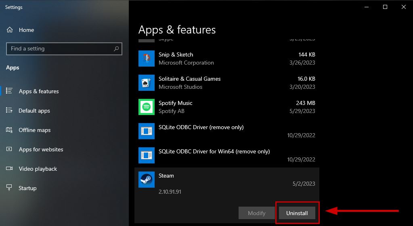The height and width of the screenshot is (226, 413).
Task: Select Apps & features in sidebar
Action: click(39, 91)
